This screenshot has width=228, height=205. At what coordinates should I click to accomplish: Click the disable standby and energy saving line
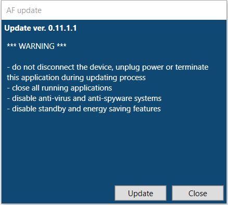84,109
